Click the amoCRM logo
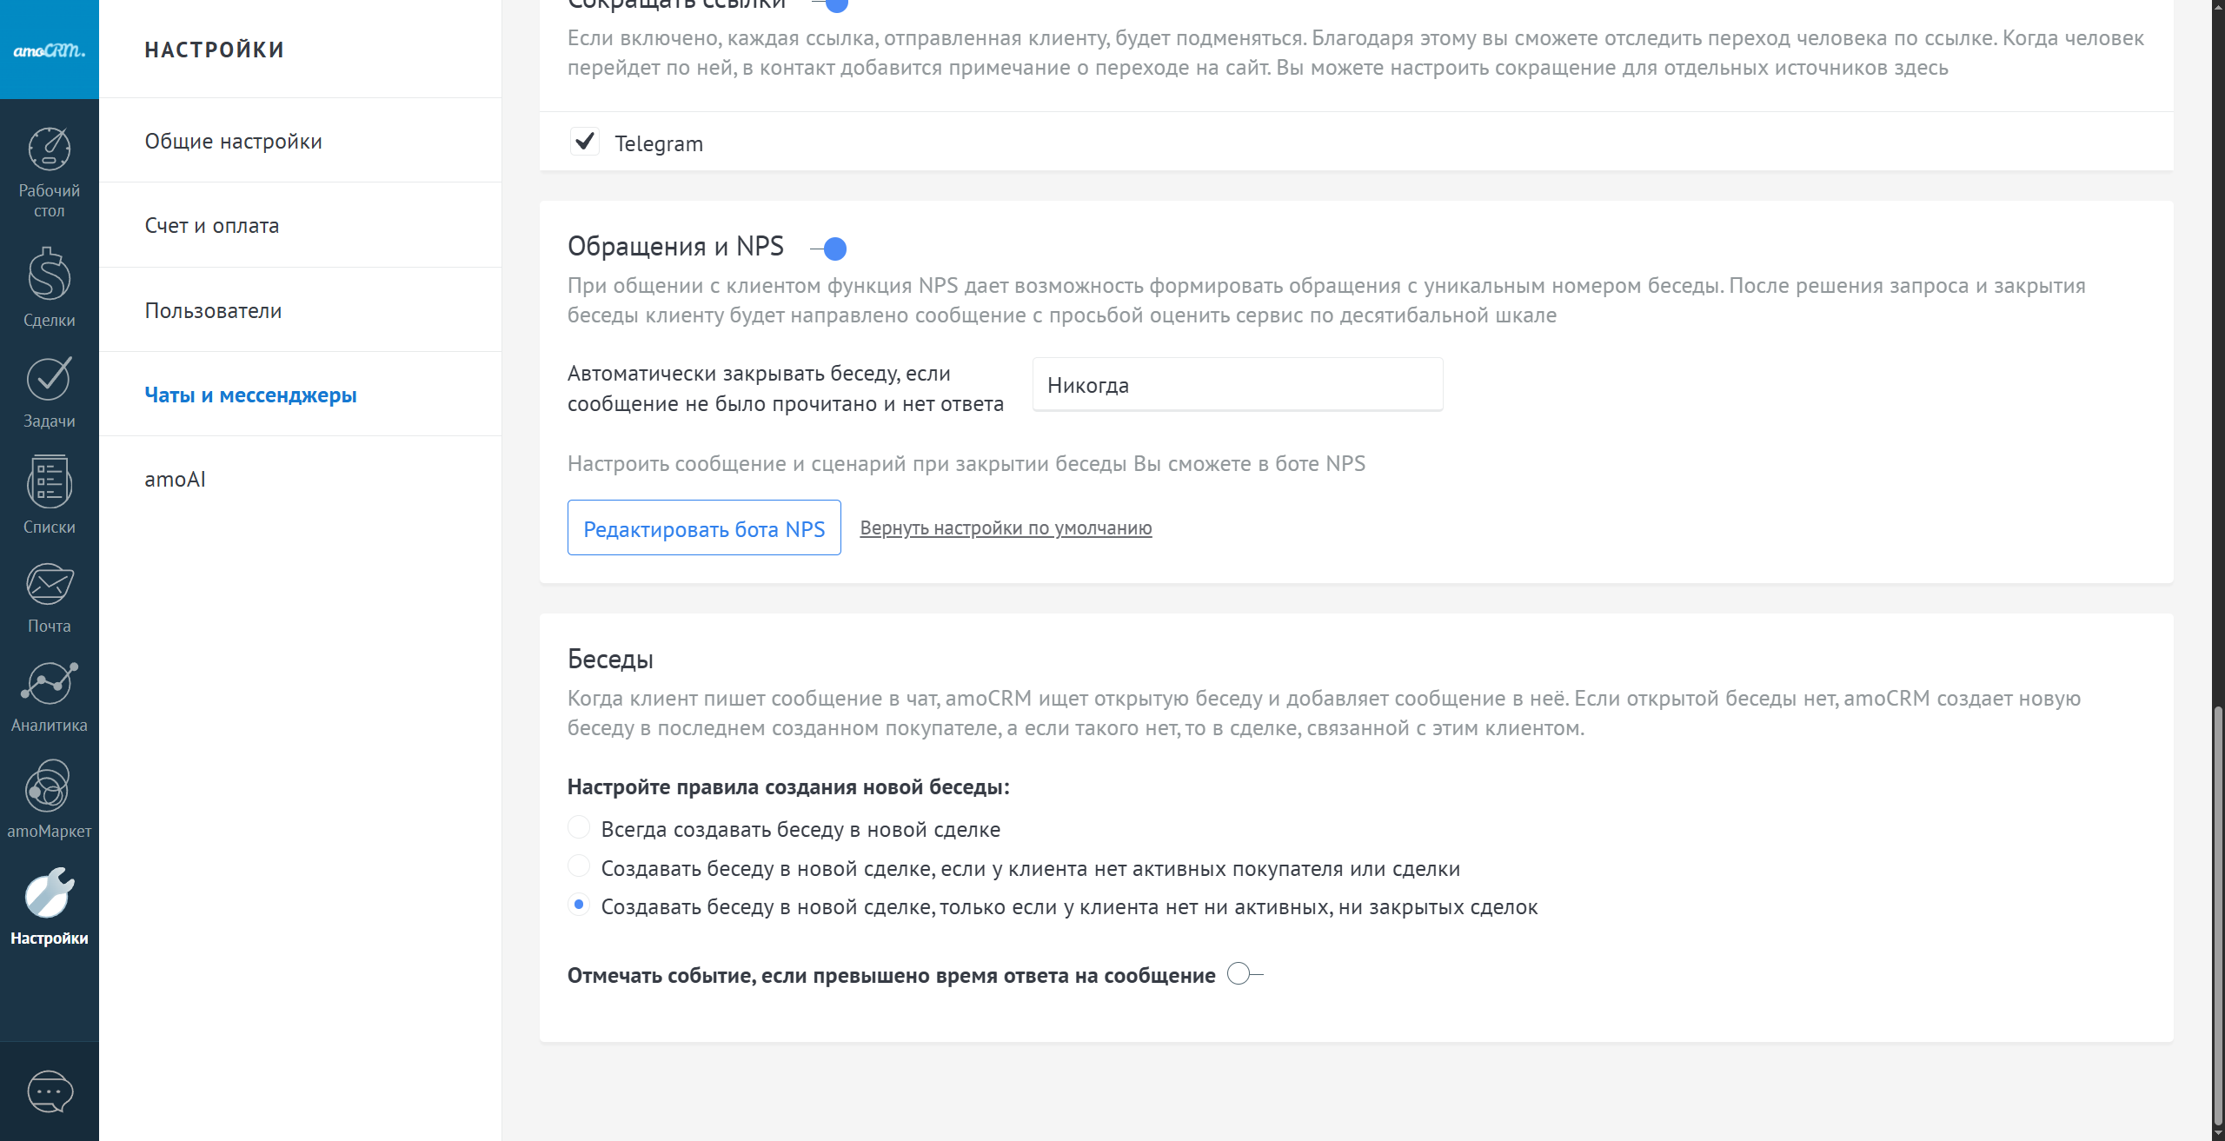2225x1141 pixels. (50, 50)
